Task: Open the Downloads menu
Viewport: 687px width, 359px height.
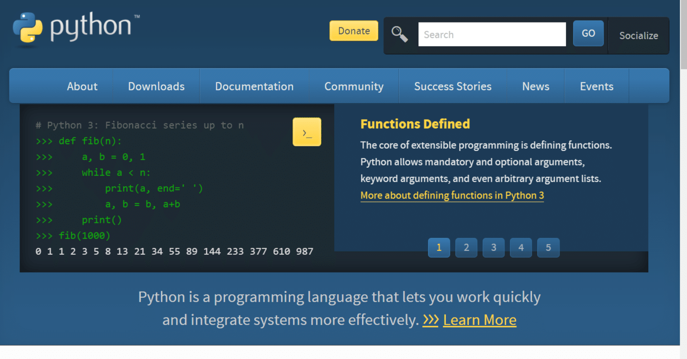Action: coord(157,87)
